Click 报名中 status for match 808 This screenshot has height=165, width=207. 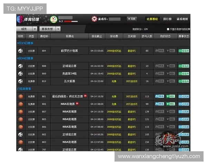pyautogui.click(x=184, y=66)
